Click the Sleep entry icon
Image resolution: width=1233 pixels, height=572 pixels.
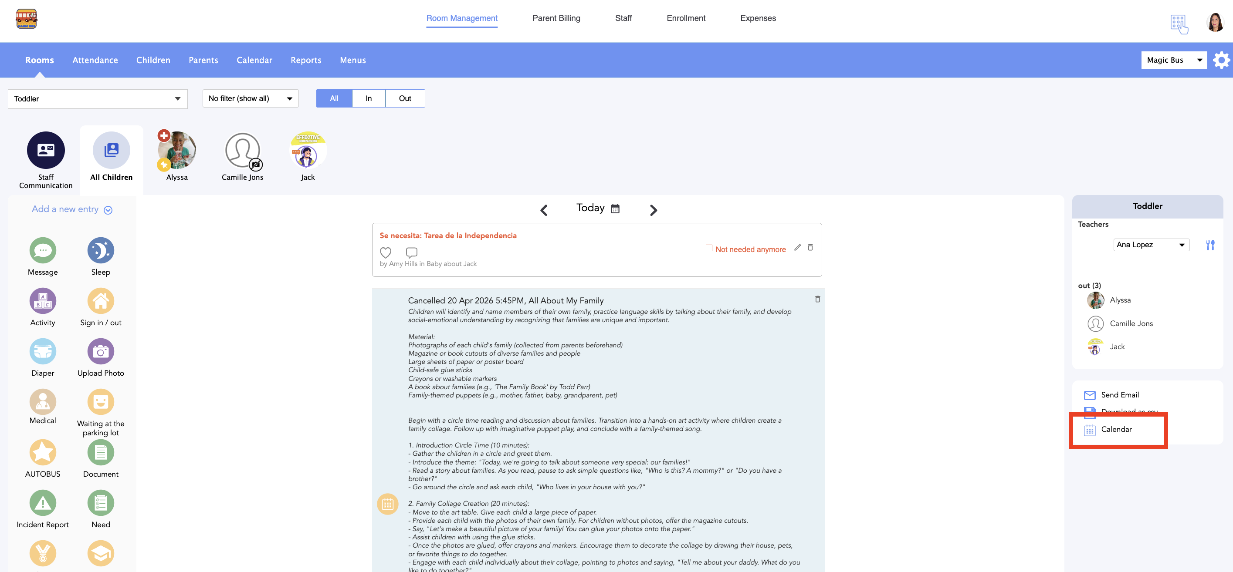(101, 250)
